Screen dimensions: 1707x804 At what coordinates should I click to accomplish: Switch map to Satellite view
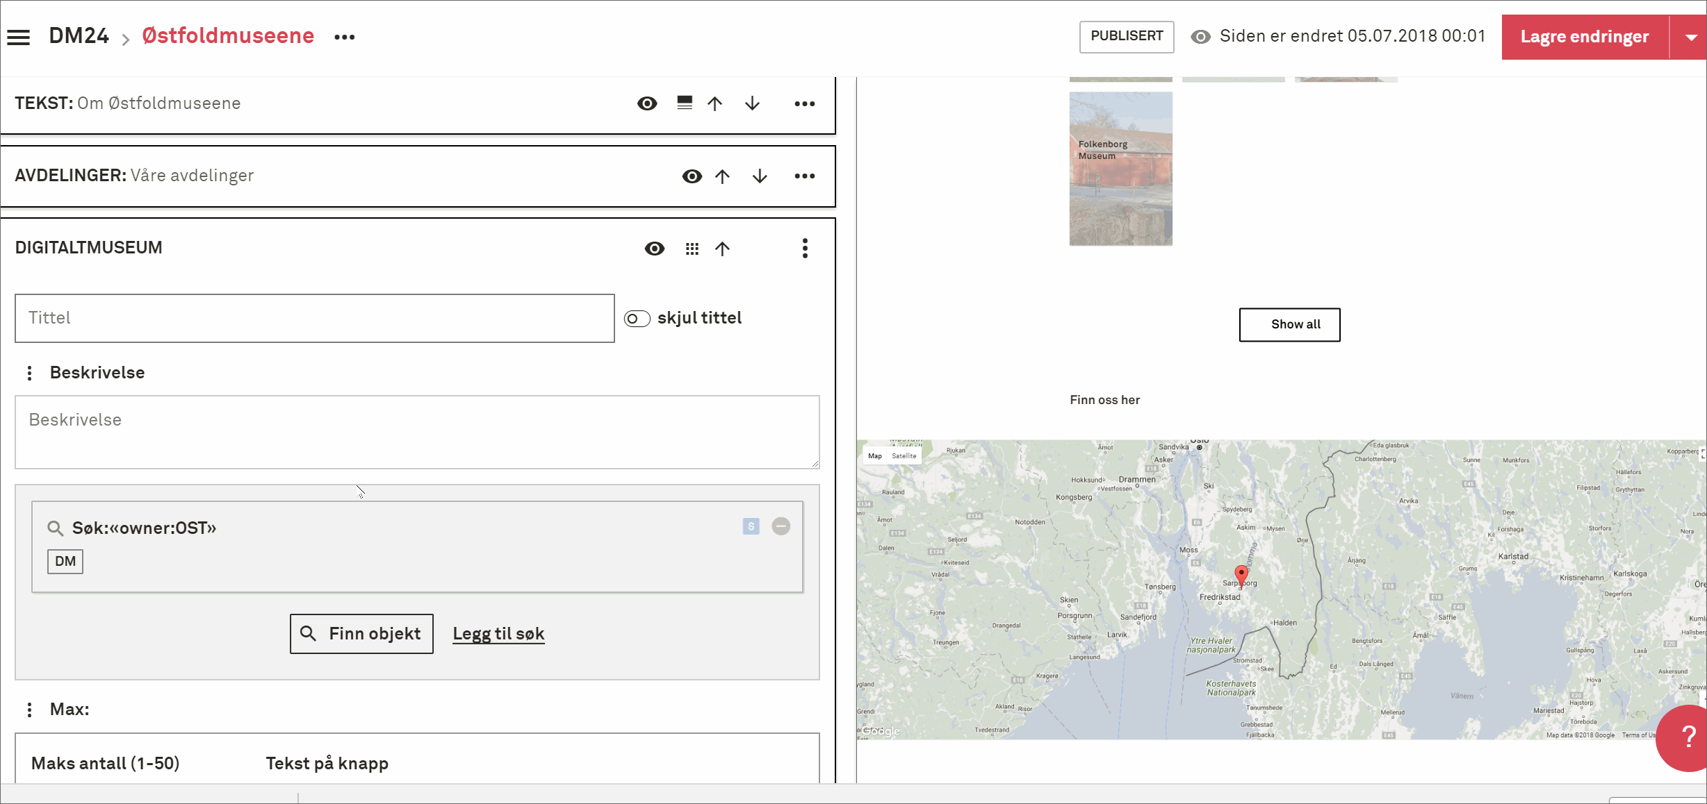click(904, 456)
